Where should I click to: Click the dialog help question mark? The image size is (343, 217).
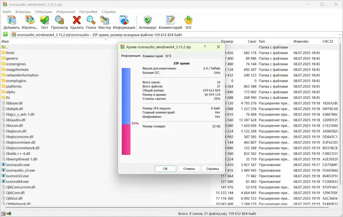(x=205, y=47)
